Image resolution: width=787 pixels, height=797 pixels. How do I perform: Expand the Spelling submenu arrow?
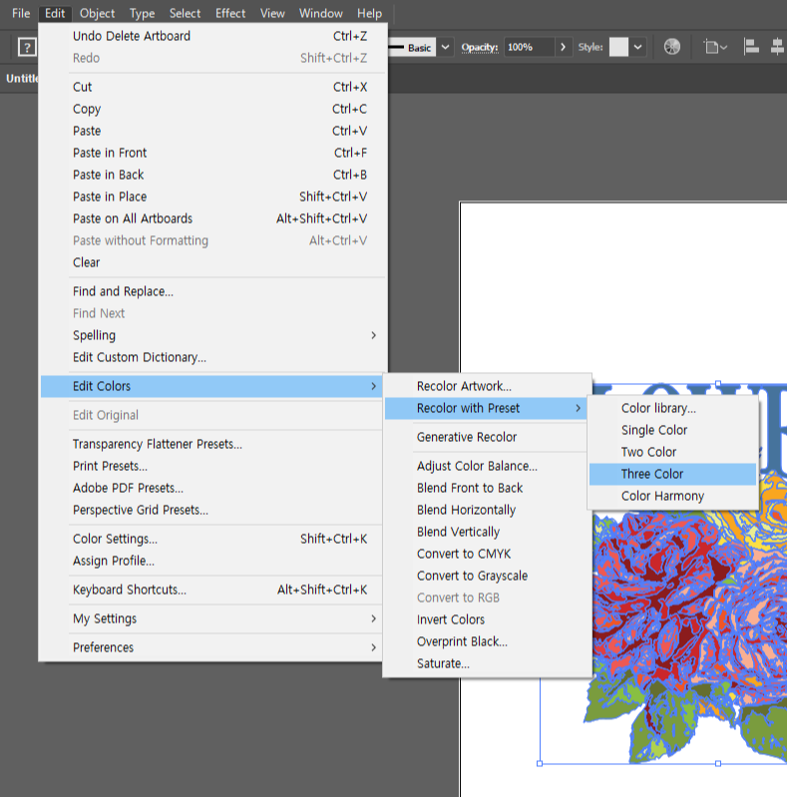coord(374,335)
